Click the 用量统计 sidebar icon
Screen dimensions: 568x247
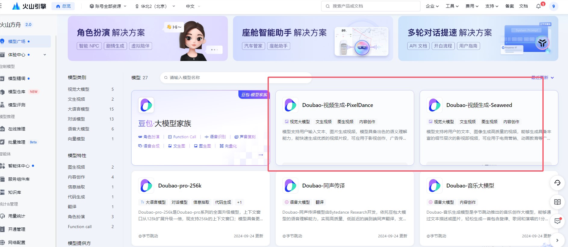(x=2, y=216)
